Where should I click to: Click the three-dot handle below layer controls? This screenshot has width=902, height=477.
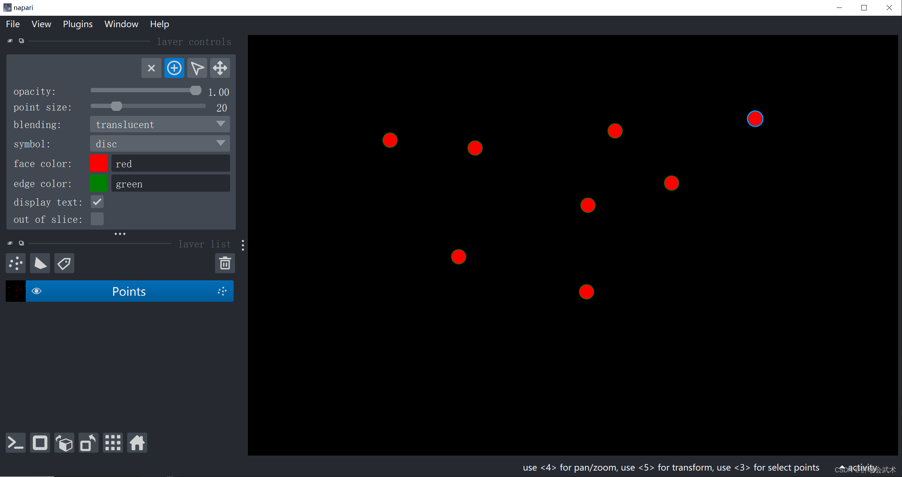(x=120, y=234)
